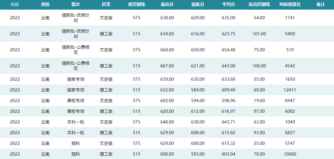Click the 省控制线 column header

136,5
